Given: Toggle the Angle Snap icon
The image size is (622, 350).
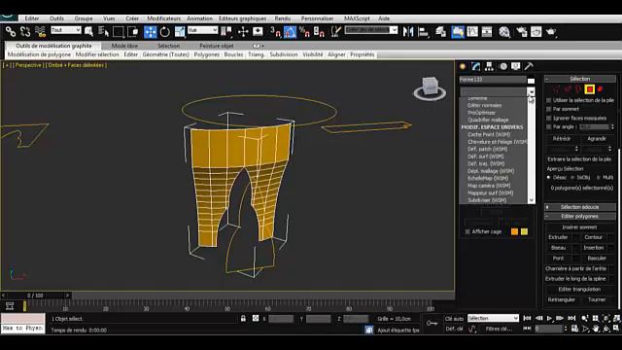Looking at the screenshot, I should coord(290,32).
